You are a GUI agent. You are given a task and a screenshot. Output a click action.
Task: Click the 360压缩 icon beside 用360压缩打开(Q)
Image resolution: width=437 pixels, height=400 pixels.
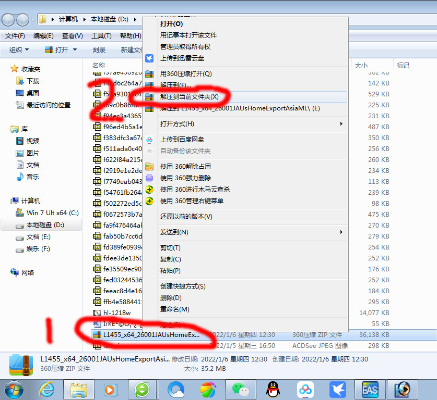point(150,73)
